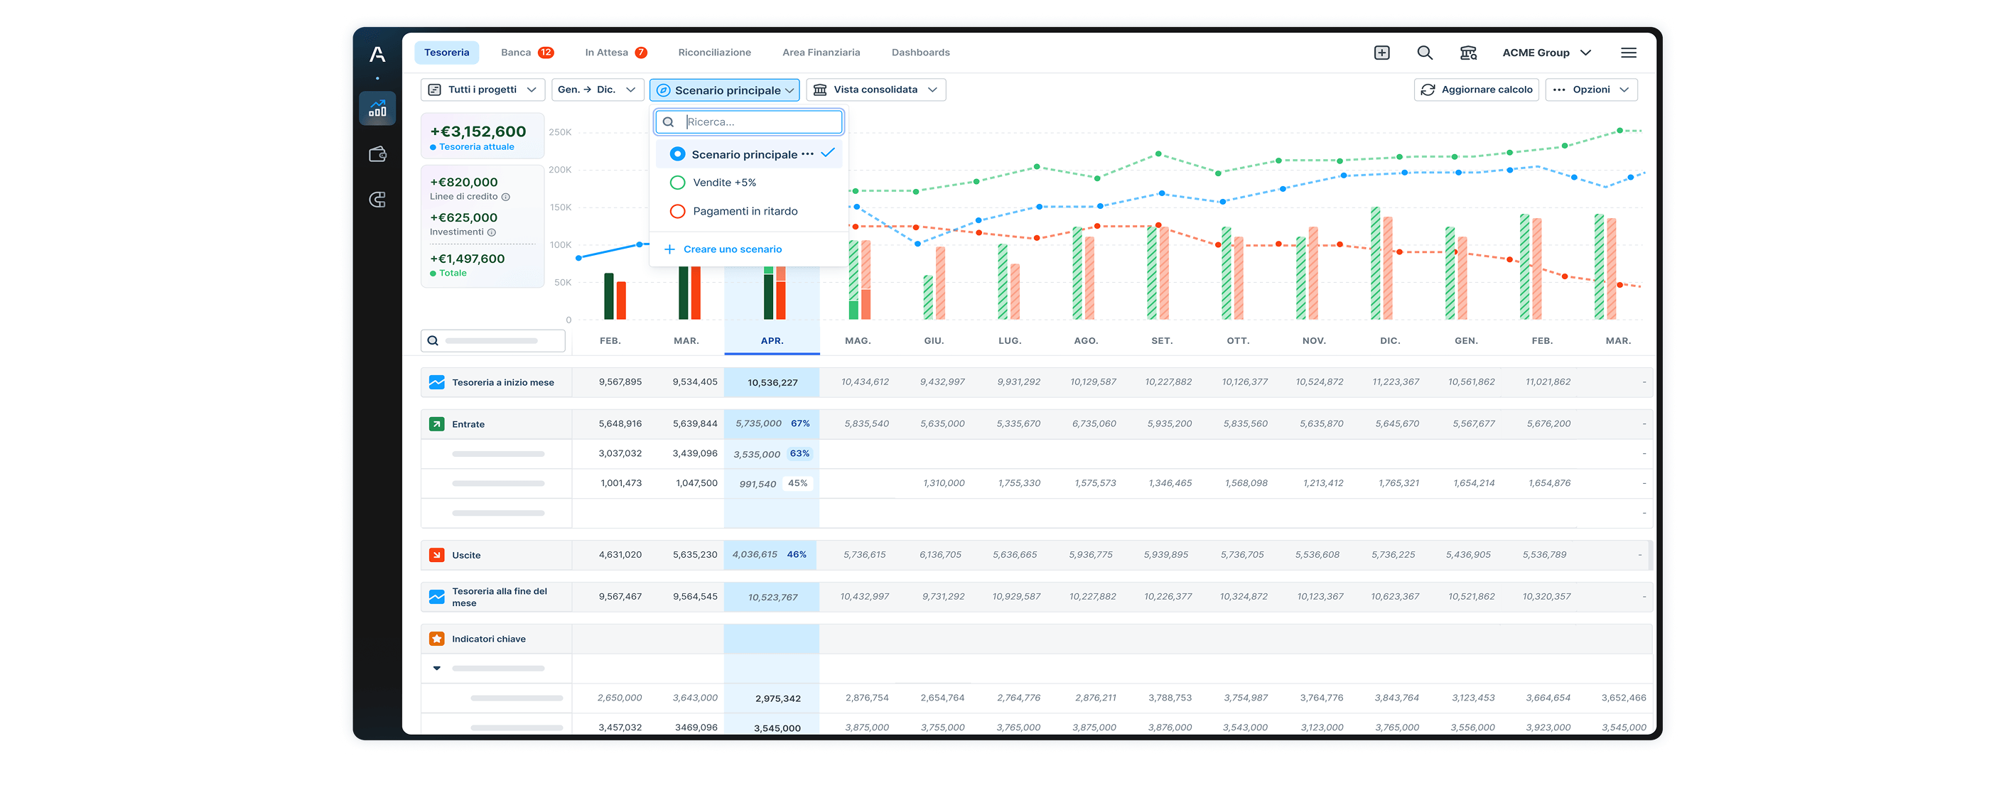Click the bank search icon in header
2016x795 pixels.
(1467, 53)
